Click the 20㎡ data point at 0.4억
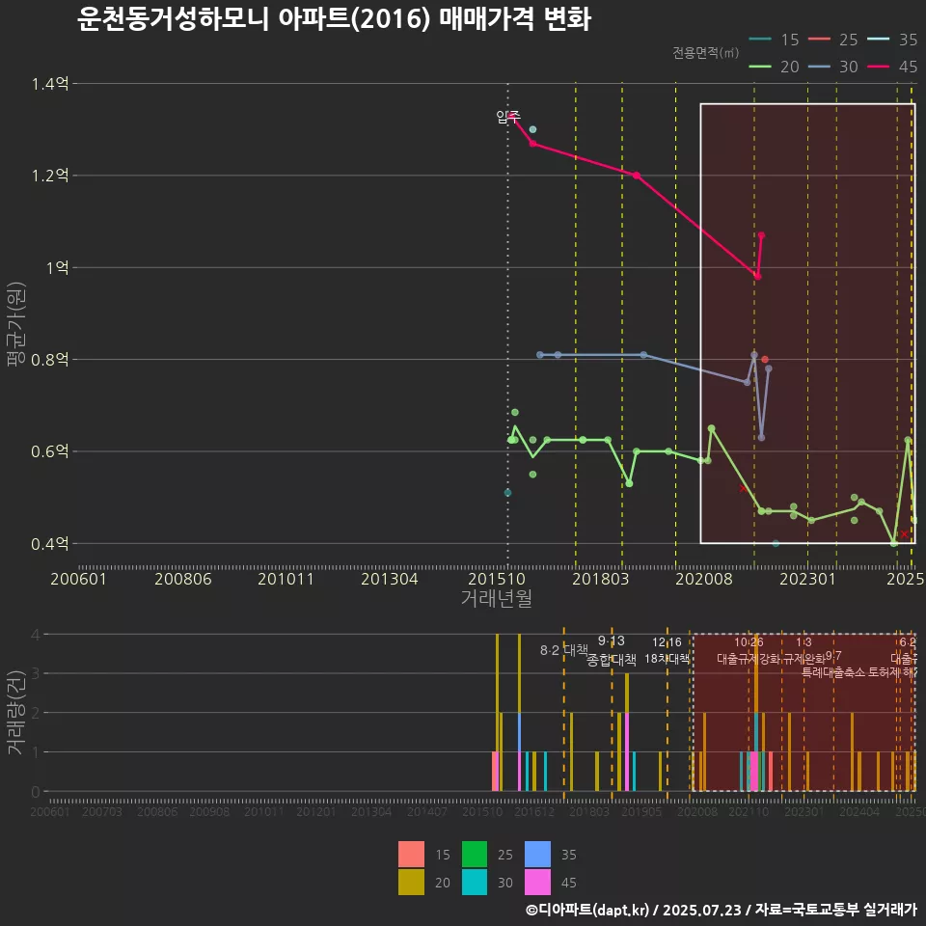 [893, 543]
